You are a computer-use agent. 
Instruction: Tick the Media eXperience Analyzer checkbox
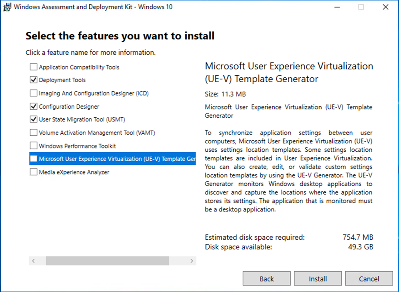tap(34, 172)
